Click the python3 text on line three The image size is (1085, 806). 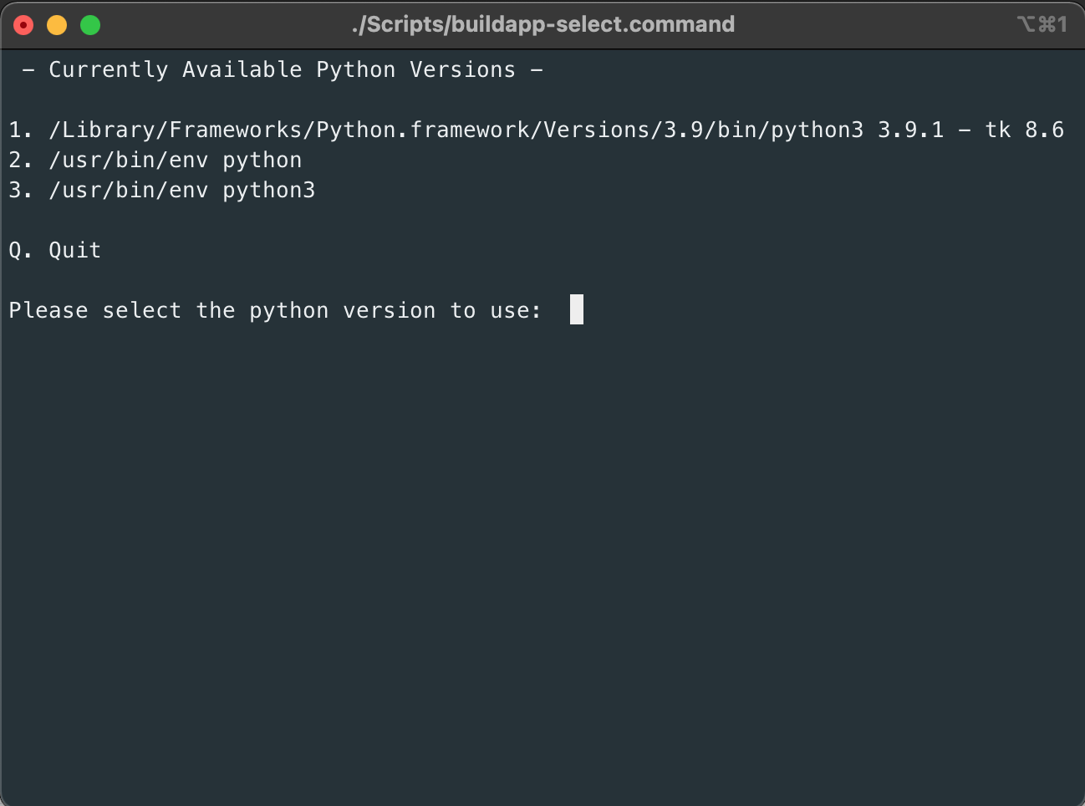pos(268,190)
